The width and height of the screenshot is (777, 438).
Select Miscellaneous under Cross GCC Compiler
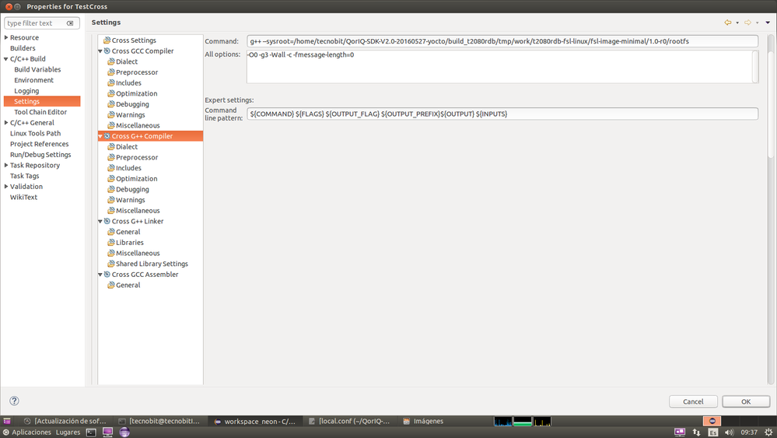(134, 125)
